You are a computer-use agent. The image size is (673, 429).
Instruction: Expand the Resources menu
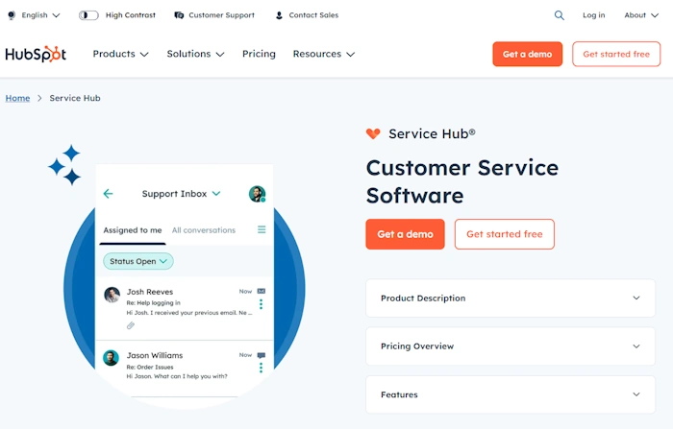(324, 54)
